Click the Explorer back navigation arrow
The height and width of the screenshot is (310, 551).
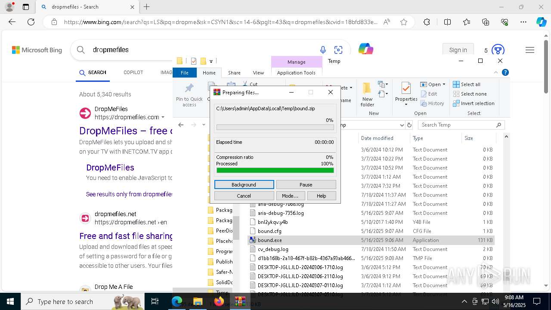(181, 125)
